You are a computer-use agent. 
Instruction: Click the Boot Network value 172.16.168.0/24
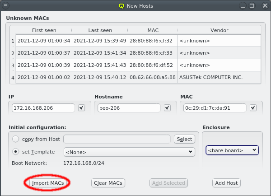coord(84,163)
